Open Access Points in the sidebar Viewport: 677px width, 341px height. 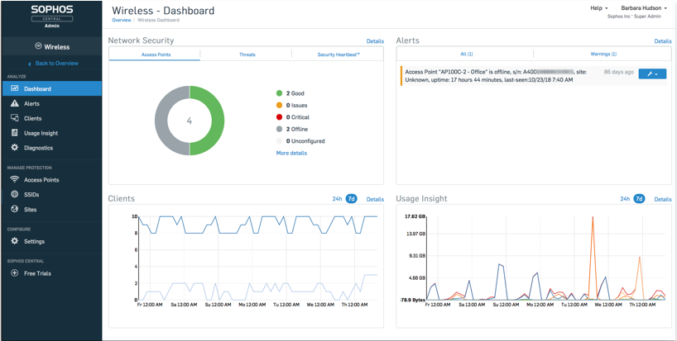click(x=52, y=179)
